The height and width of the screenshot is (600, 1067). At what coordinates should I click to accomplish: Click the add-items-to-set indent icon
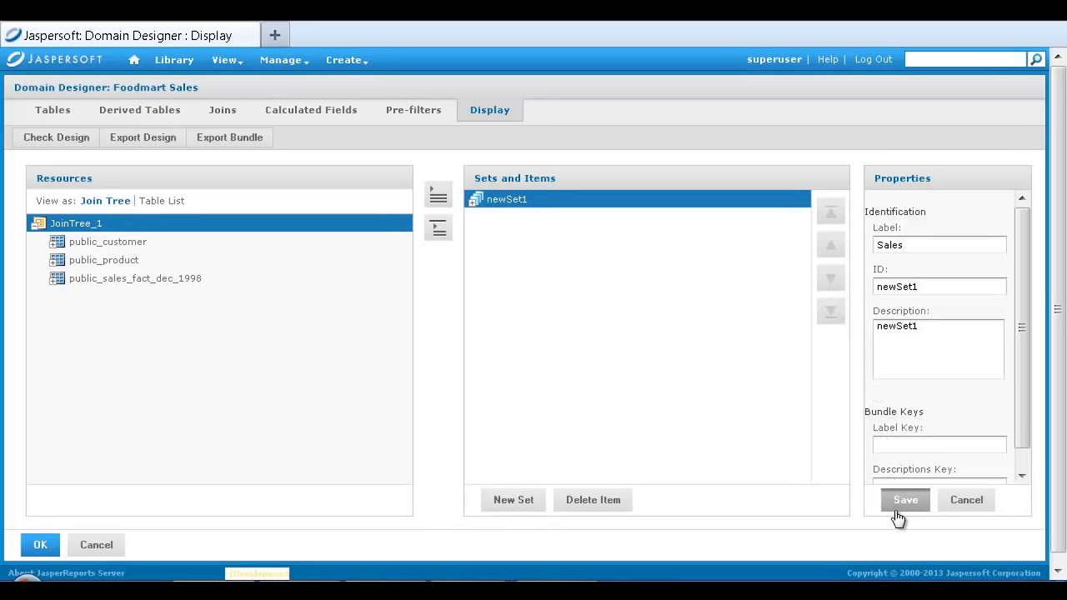pos(438,228)
